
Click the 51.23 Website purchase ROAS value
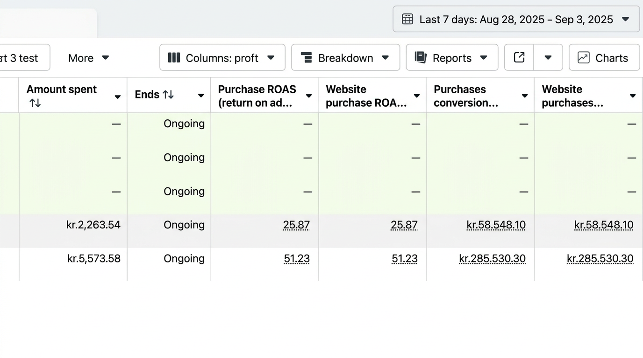tap(405, 259)
